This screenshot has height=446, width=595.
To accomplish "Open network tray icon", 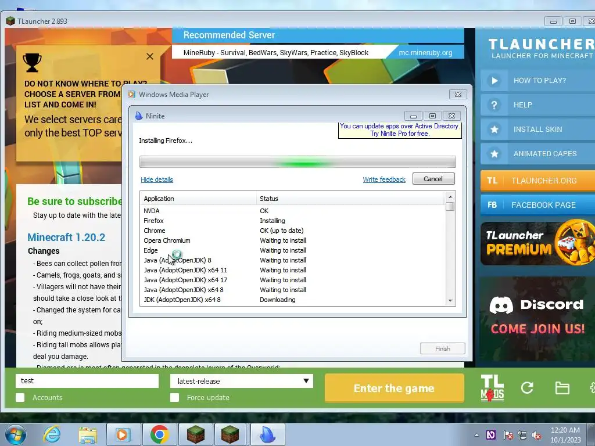I will (522, 435).
